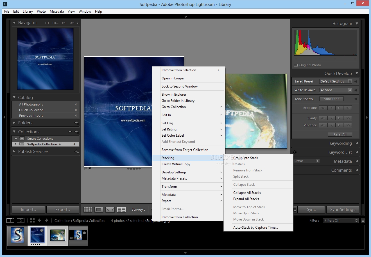Click the second monitor display icon
This screenshot has height=257, width=371.
coord(21,221)
